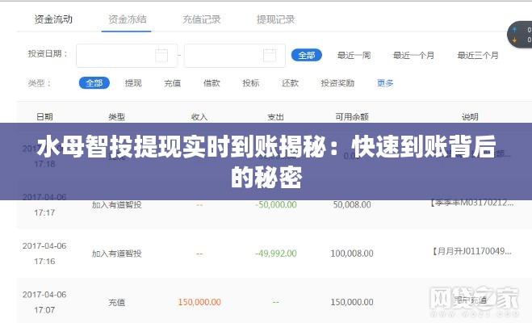Filter by 最近一个月
The width and height of the screenshot is (532, 323).
[413, 55]
